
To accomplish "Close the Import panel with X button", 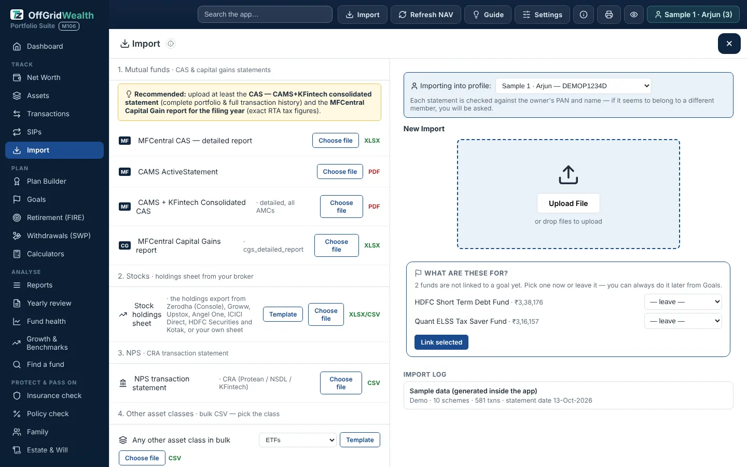I will 729,44.
